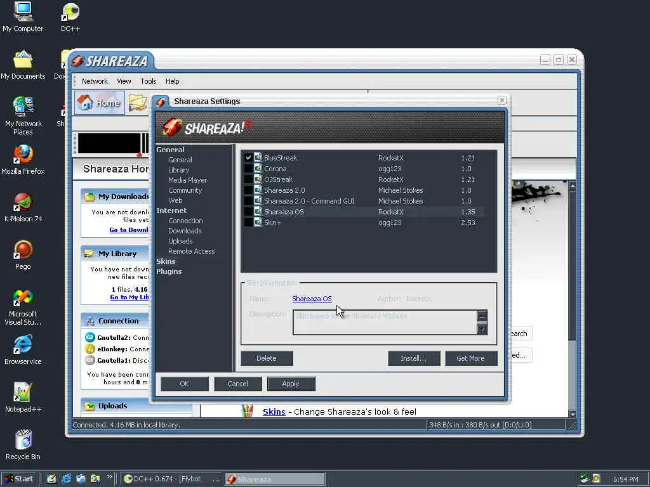
Task: Select Library settings page
Action: point(178,170)
